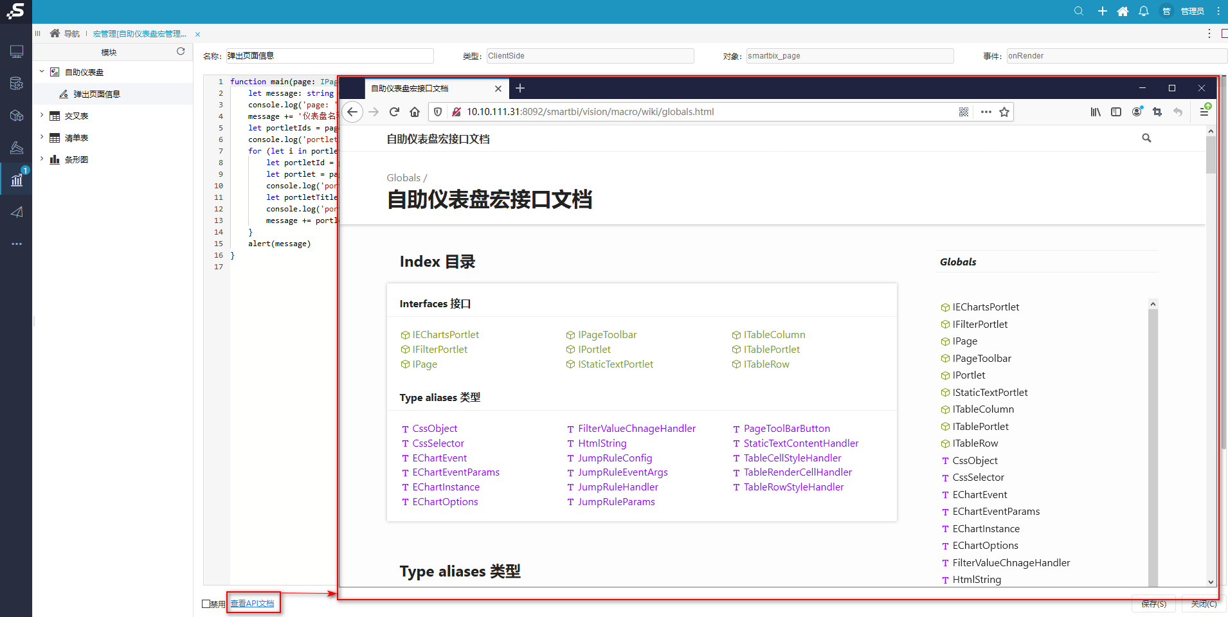Open the more options ellipsis in sidebar
This screenshot has width=1228, height=617.
tap(17, 244)
